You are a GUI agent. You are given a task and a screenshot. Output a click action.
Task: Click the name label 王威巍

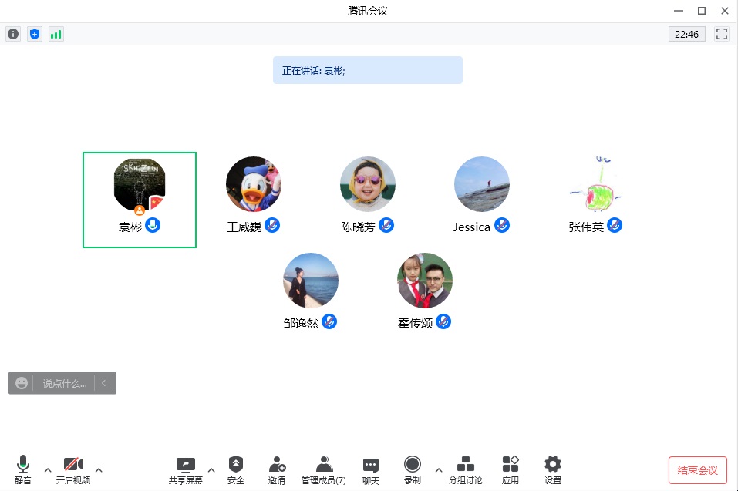click(244, 227)
